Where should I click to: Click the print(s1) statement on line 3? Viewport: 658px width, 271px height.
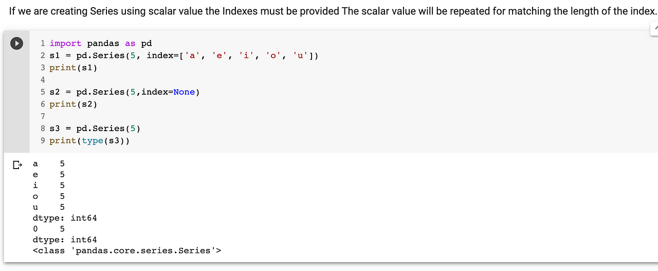(x=74, y=68)
